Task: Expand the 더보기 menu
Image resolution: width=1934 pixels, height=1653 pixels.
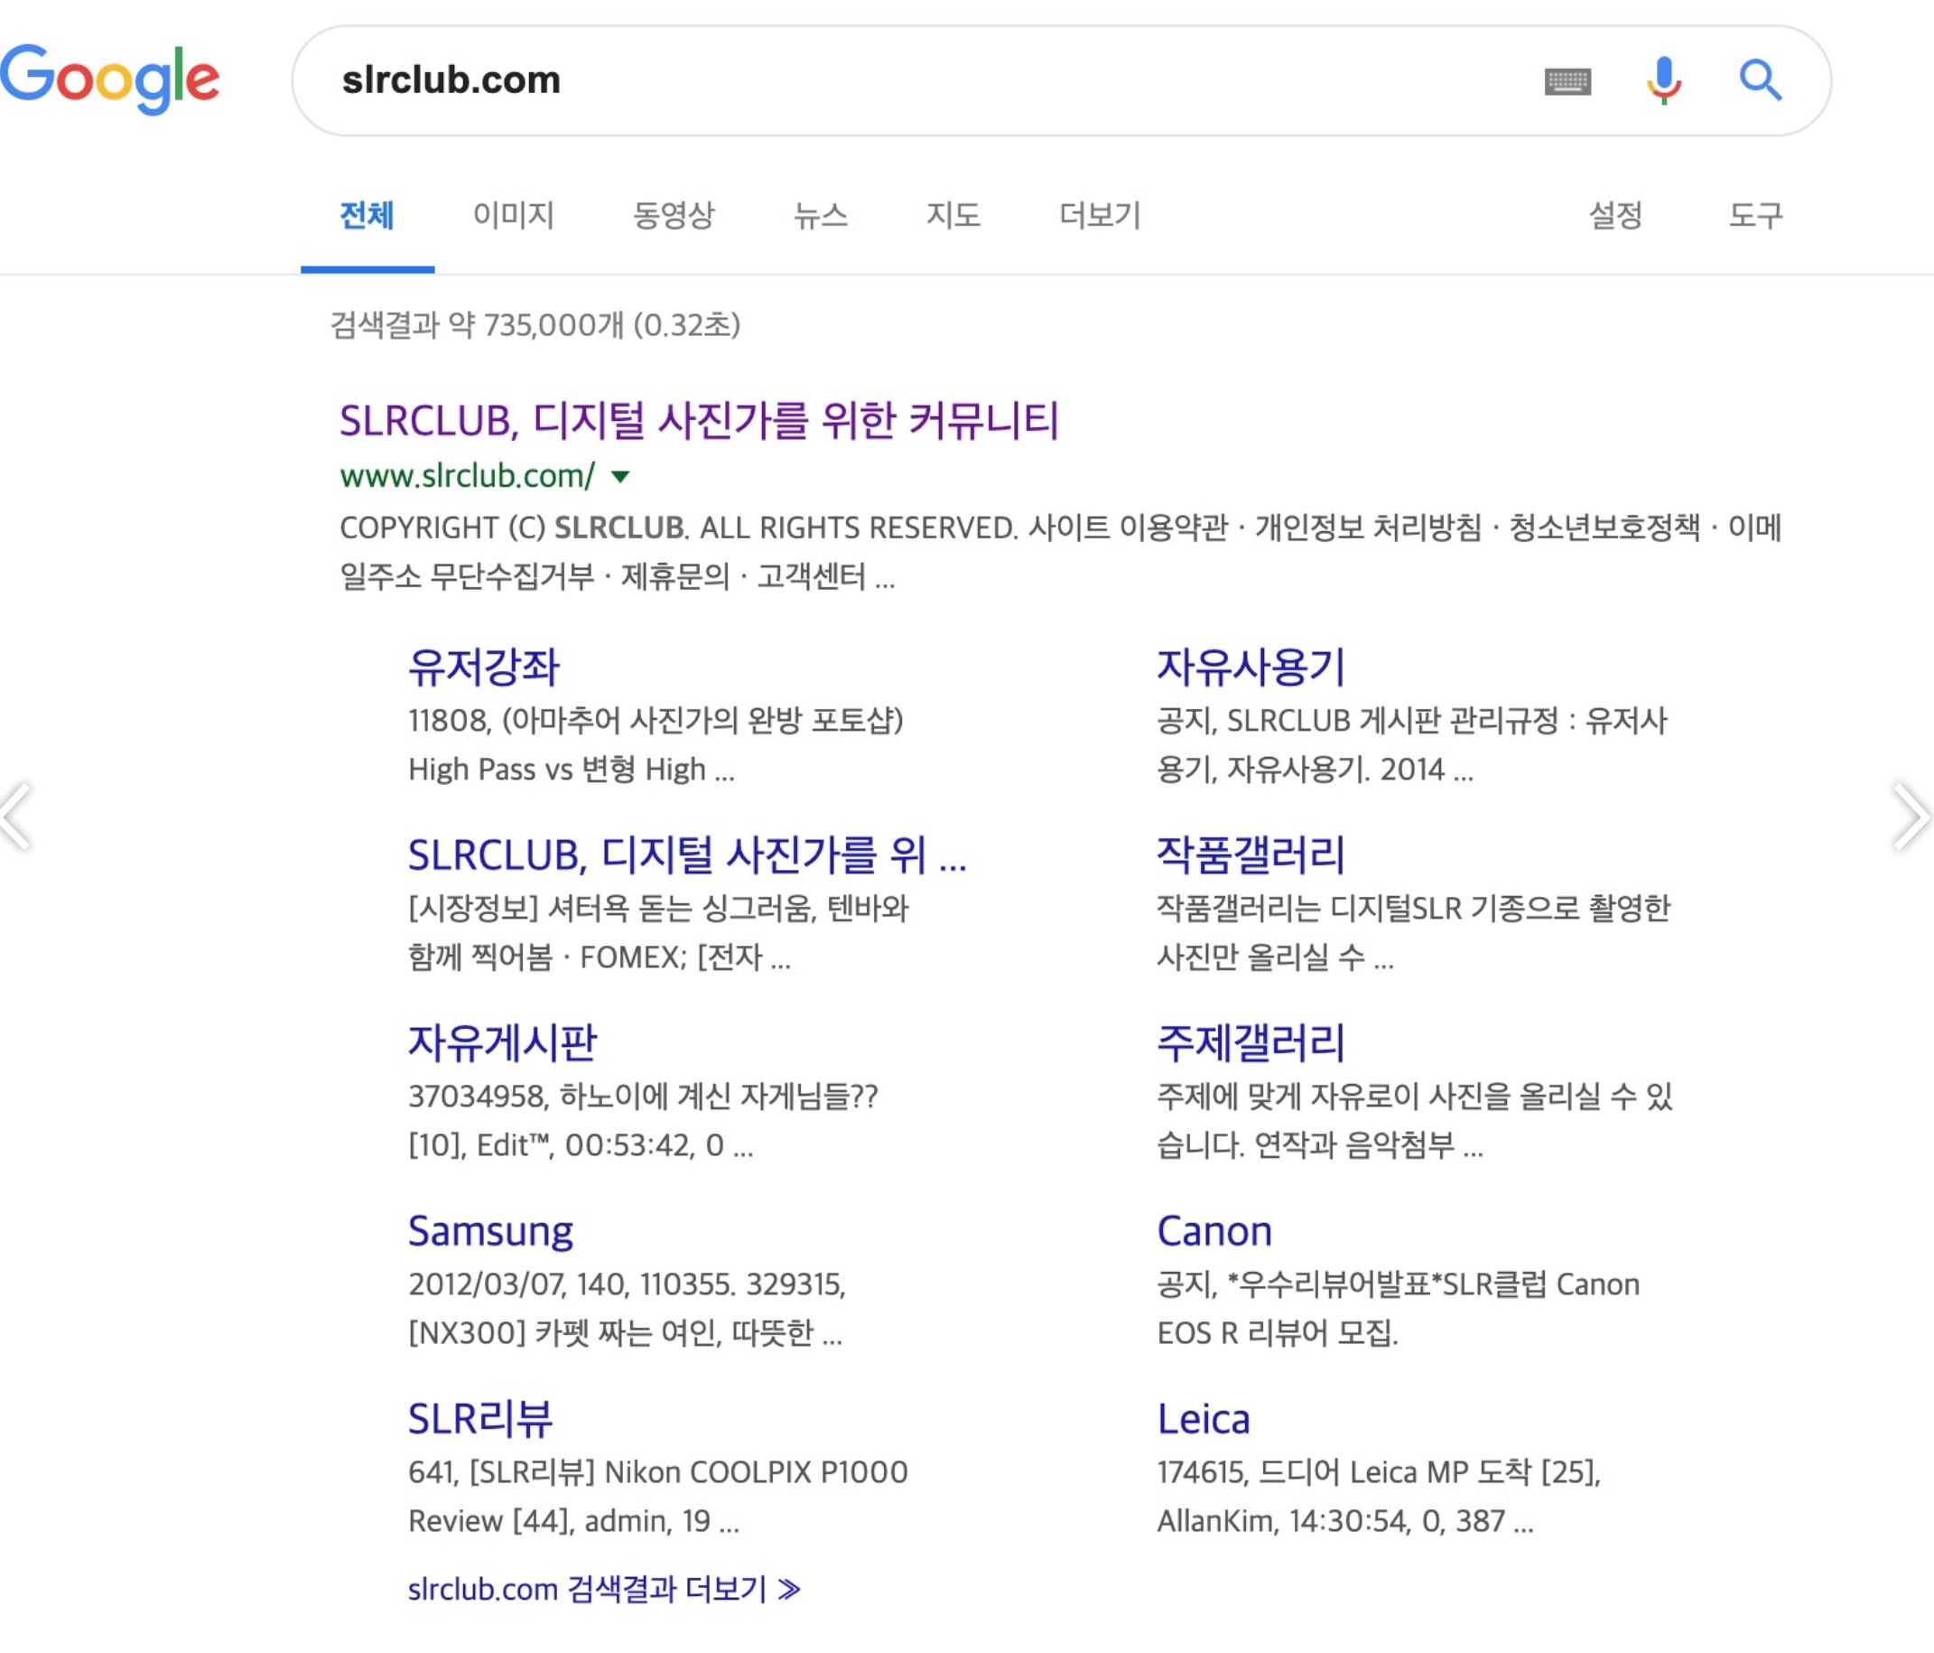Action: tap(1101, 216)
